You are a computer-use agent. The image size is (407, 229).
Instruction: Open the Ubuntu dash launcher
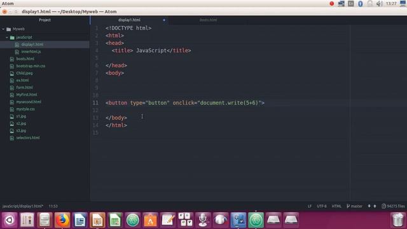point(10,220)
